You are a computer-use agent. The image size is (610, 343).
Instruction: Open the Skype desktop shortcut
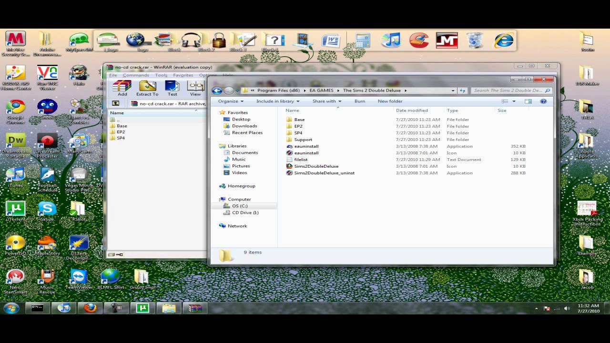47,210
